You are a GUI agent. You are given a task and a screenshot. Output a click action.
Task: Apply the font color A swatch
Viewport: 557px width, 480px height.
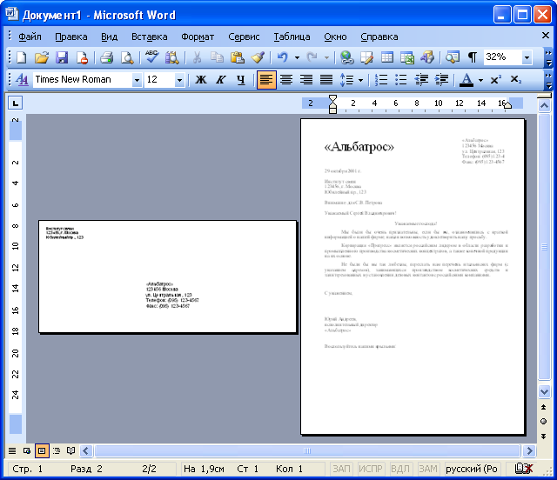click(466, 79)
